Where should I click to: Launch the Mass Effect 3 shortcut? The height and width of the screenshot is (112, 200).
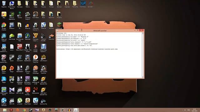(x=20, y=47)
